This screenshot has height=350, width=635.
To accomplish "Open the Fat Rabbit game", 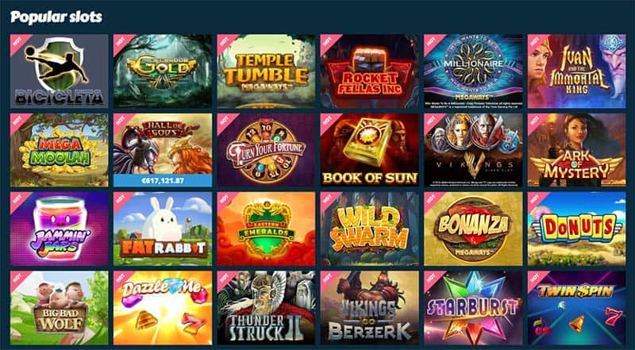I will [x=163, y=229].
